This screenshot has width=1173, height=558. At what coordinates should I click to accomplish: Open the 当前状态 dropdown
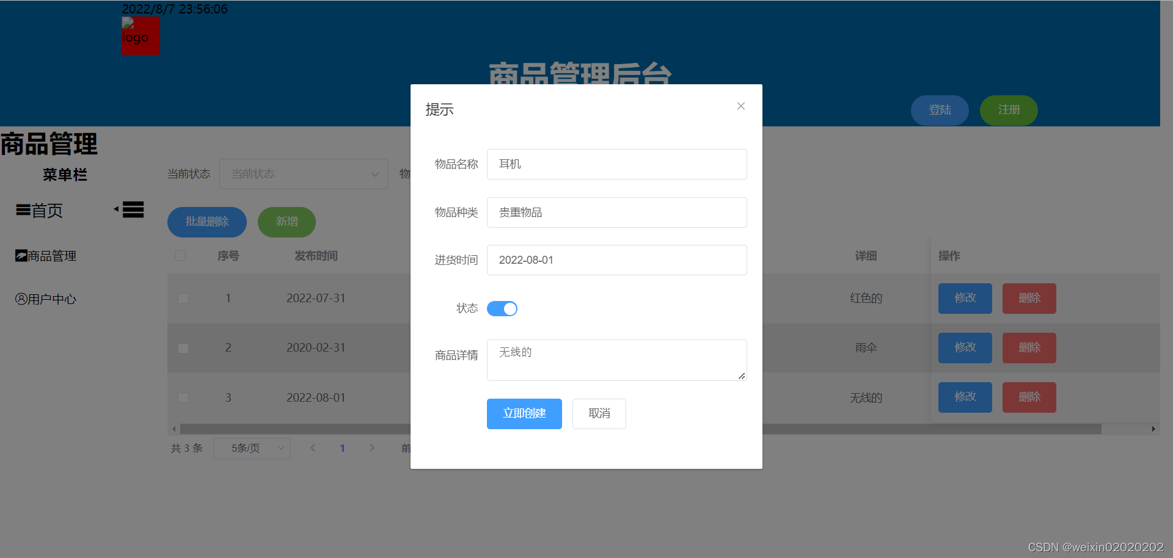coord(304,174)
